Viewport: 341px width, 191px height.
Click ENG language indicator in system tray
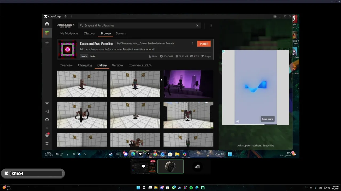point(320,188)
